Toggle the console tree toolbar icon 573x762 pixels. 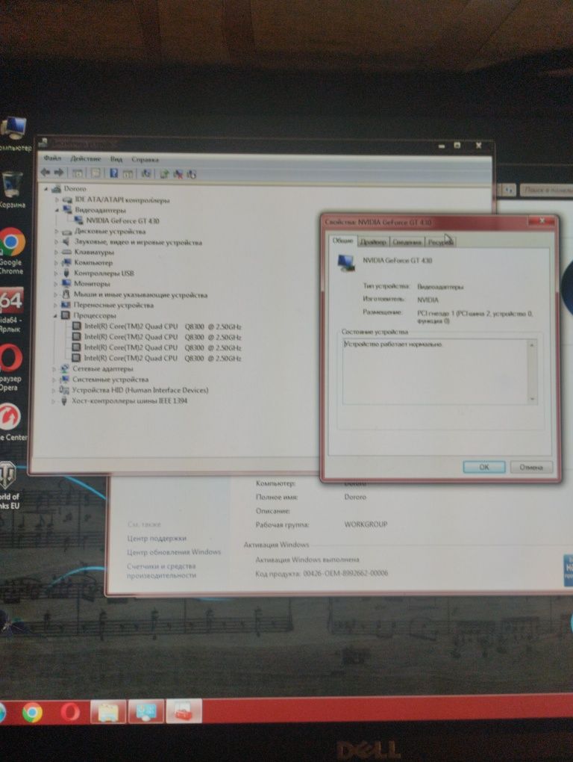tap(77, 173)
